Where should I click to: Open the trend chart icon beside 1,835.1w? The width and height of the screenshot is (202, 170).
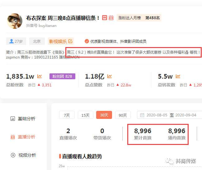(40, 76)
